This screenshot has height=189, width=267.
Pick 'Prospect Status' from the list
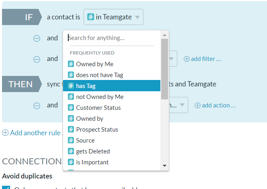coord(112,129)
